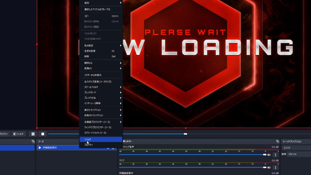
Task: Pause the media source playback
Action: coord(33,134)
